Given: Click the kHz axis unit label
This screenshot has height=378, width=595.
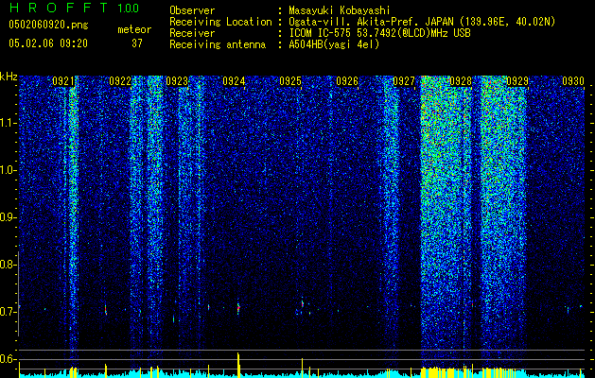Looking at the screenshot, I should point(9,77).
